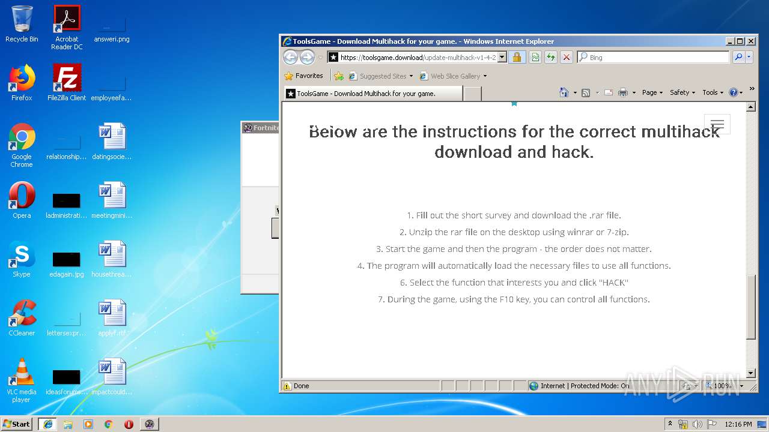This screenshot has width=769, height=432.
Task: Click the address bar URL field
Action: coord(417,58)
